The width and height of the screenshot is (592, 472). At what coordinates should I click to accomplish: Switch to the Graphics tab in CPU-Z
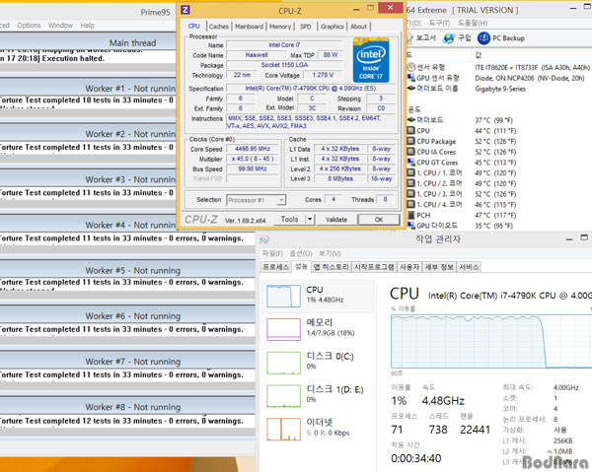coord(333,27)
